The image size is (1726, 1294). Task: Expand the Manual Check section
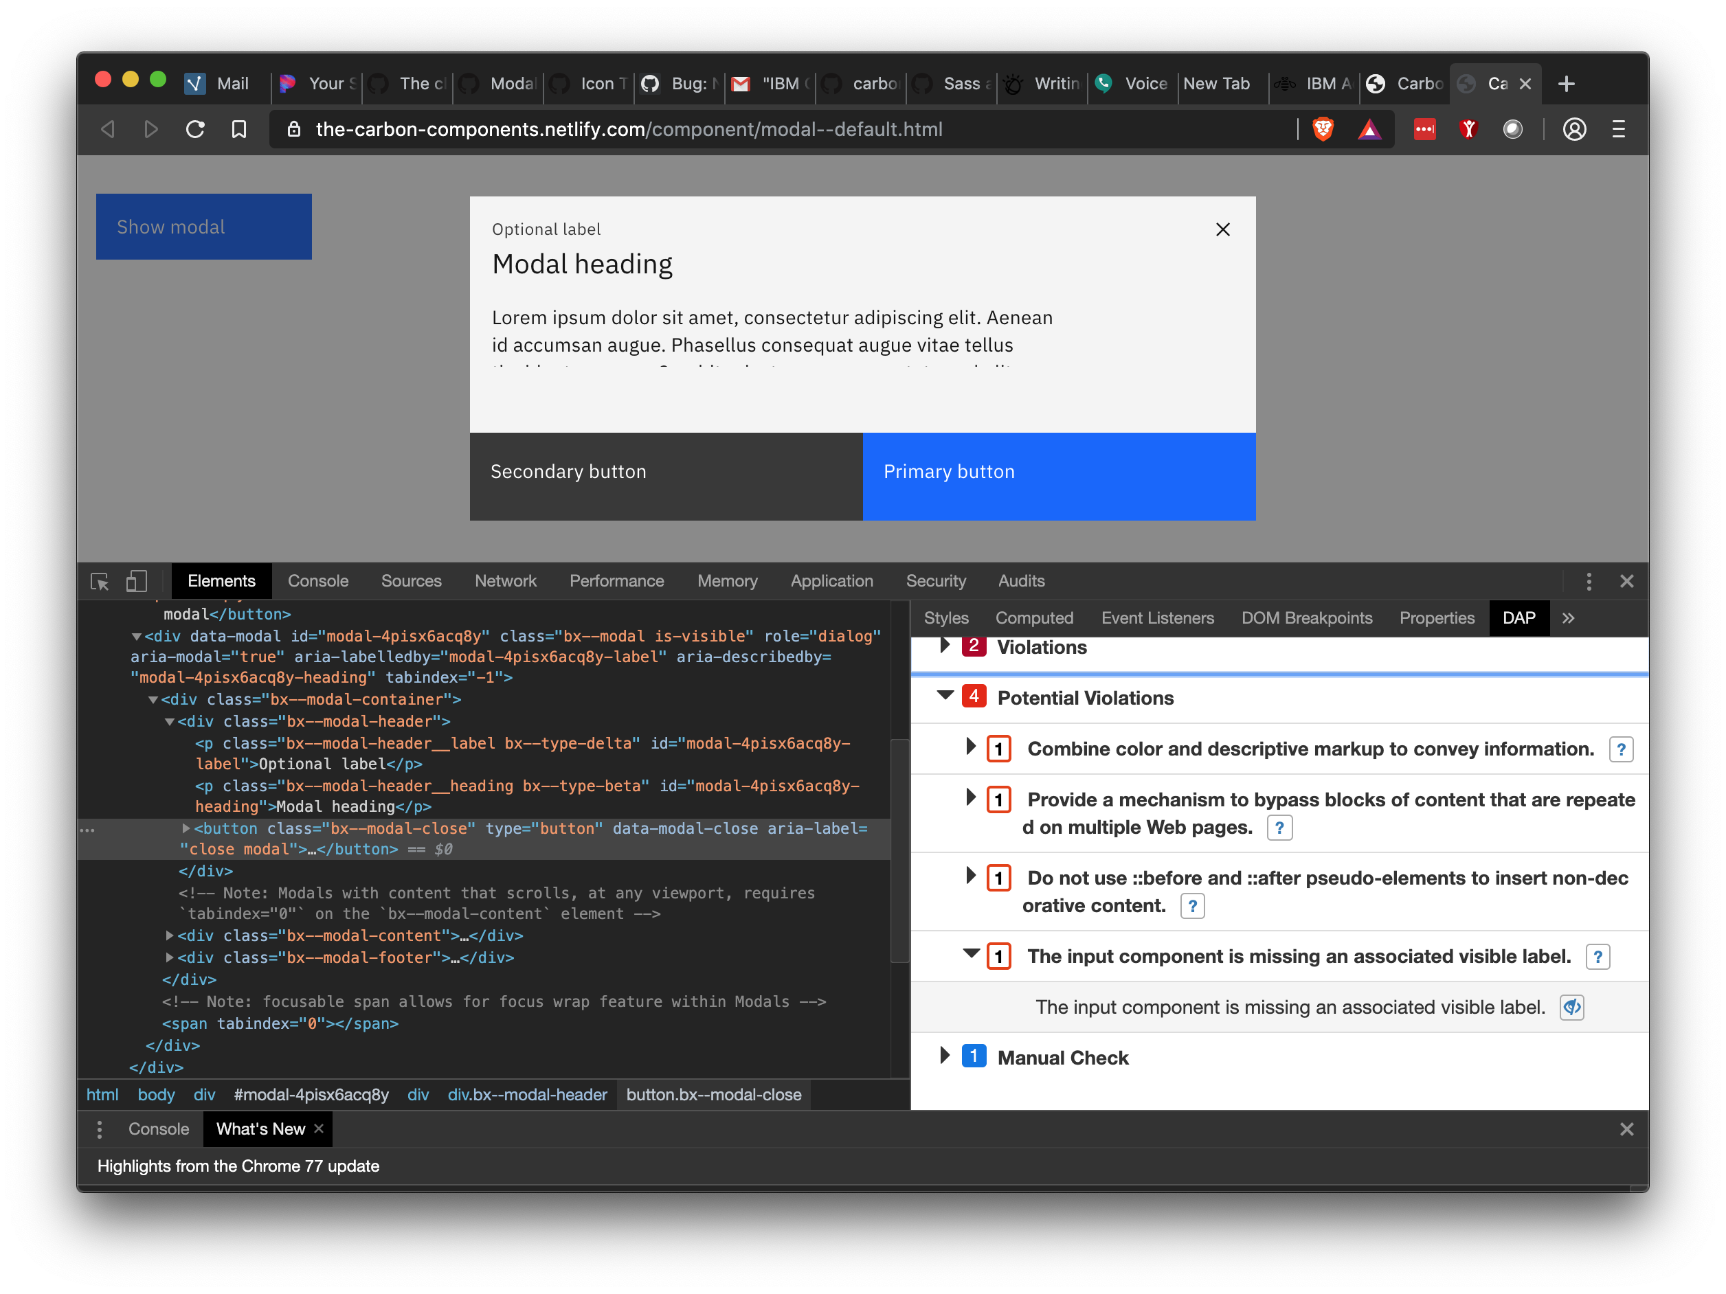(945, 1056)
